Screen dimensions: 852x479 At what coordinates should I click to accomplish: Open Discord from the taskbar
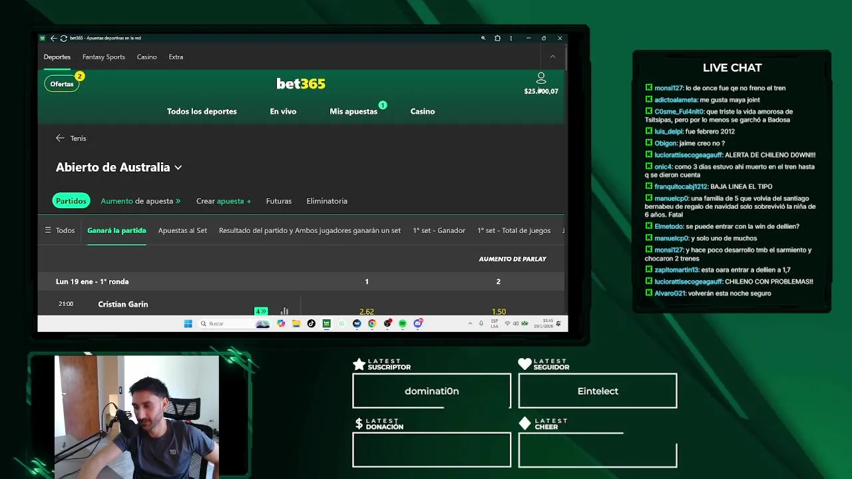[418, 323]
